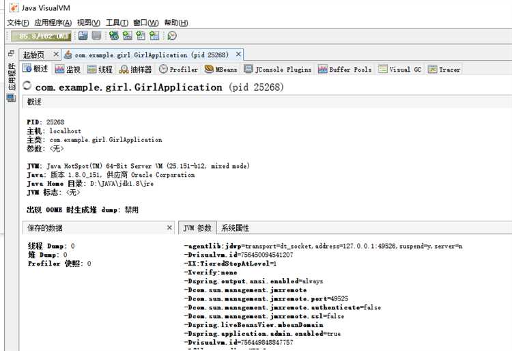512x351 pixels.
Task: Click the Tracer tab icon
Action: [432, 69]
